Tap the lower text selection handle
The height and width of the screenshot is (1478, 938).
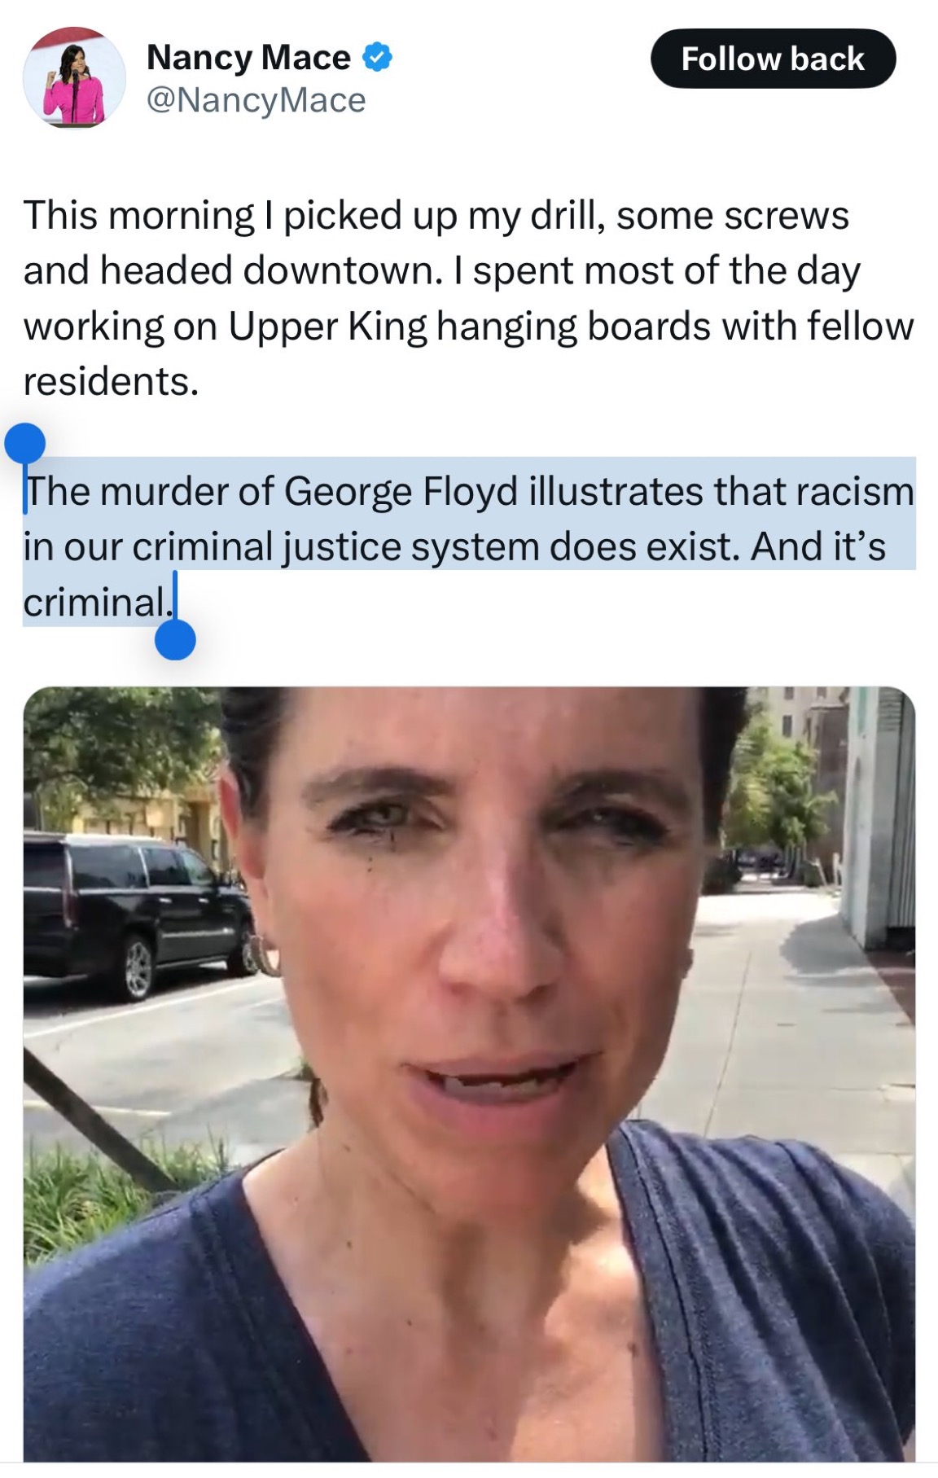175,639
